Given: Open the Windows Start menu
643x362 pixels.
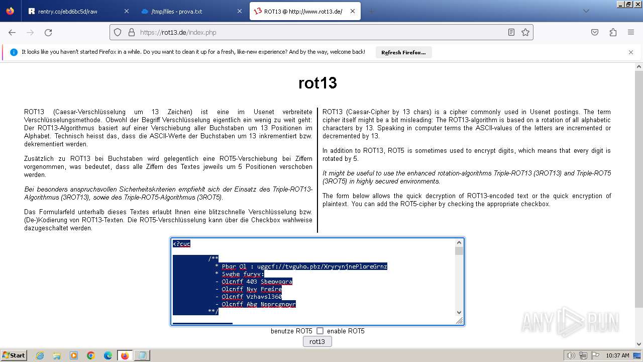Looking at the screenshot, I should tap(14, 355).
